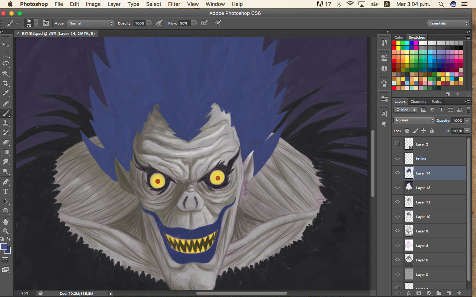Viewport: 476px width, 297px height.
Task: Toggle Quick Mask mode
Action: click(6, 260)
